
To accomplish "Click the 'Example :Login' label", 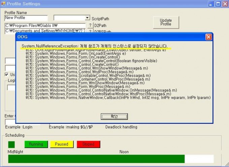I will click(x=19, y=127).
